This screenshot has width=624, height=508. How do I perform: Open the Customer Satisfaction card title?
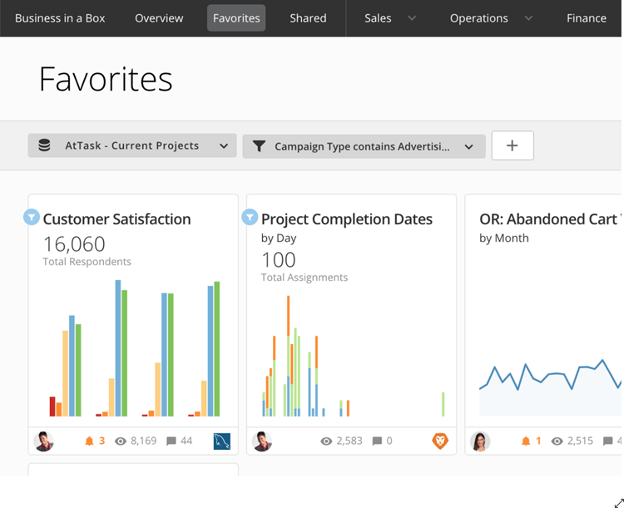[x=116, y=219]
